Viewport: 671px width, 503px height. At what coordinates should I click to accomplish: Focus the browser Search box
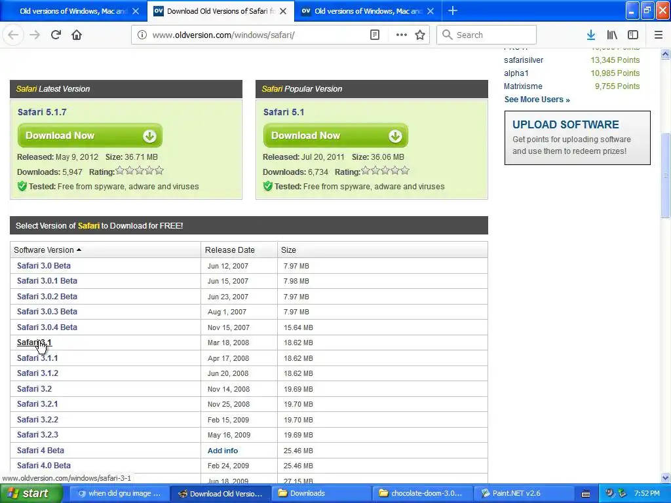click(486, 35)
